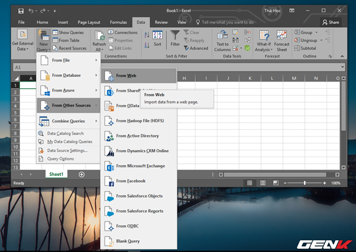Open Connections in the ribbon
Screen dimensions: 356x252
[x=123, y=32]
